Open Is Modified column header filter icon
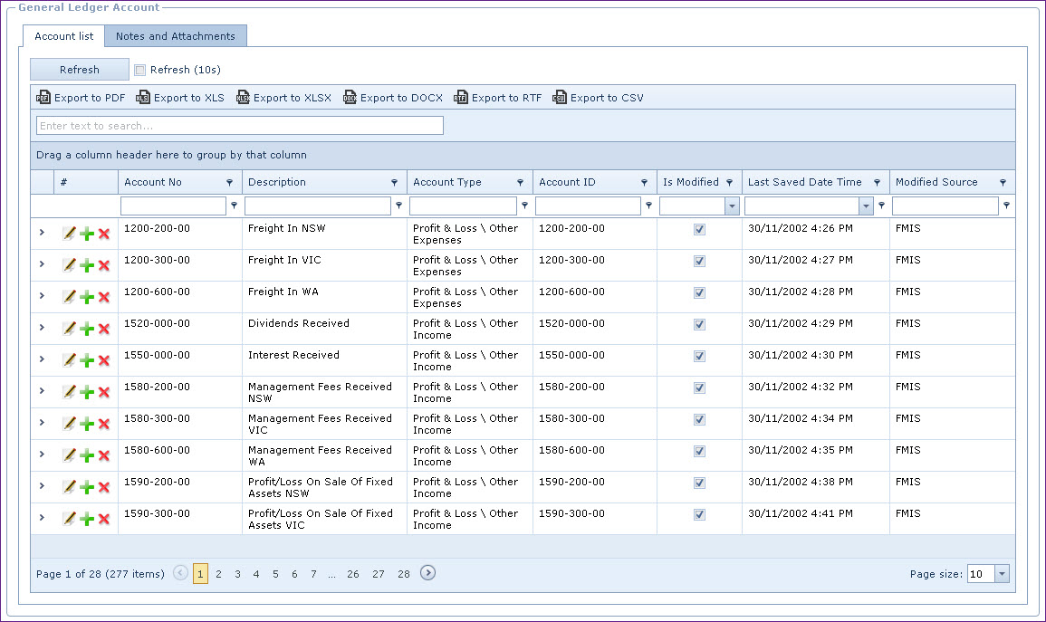Image resolution: width=1046 pixels, height=622 pixels. (x=730, y=183)
